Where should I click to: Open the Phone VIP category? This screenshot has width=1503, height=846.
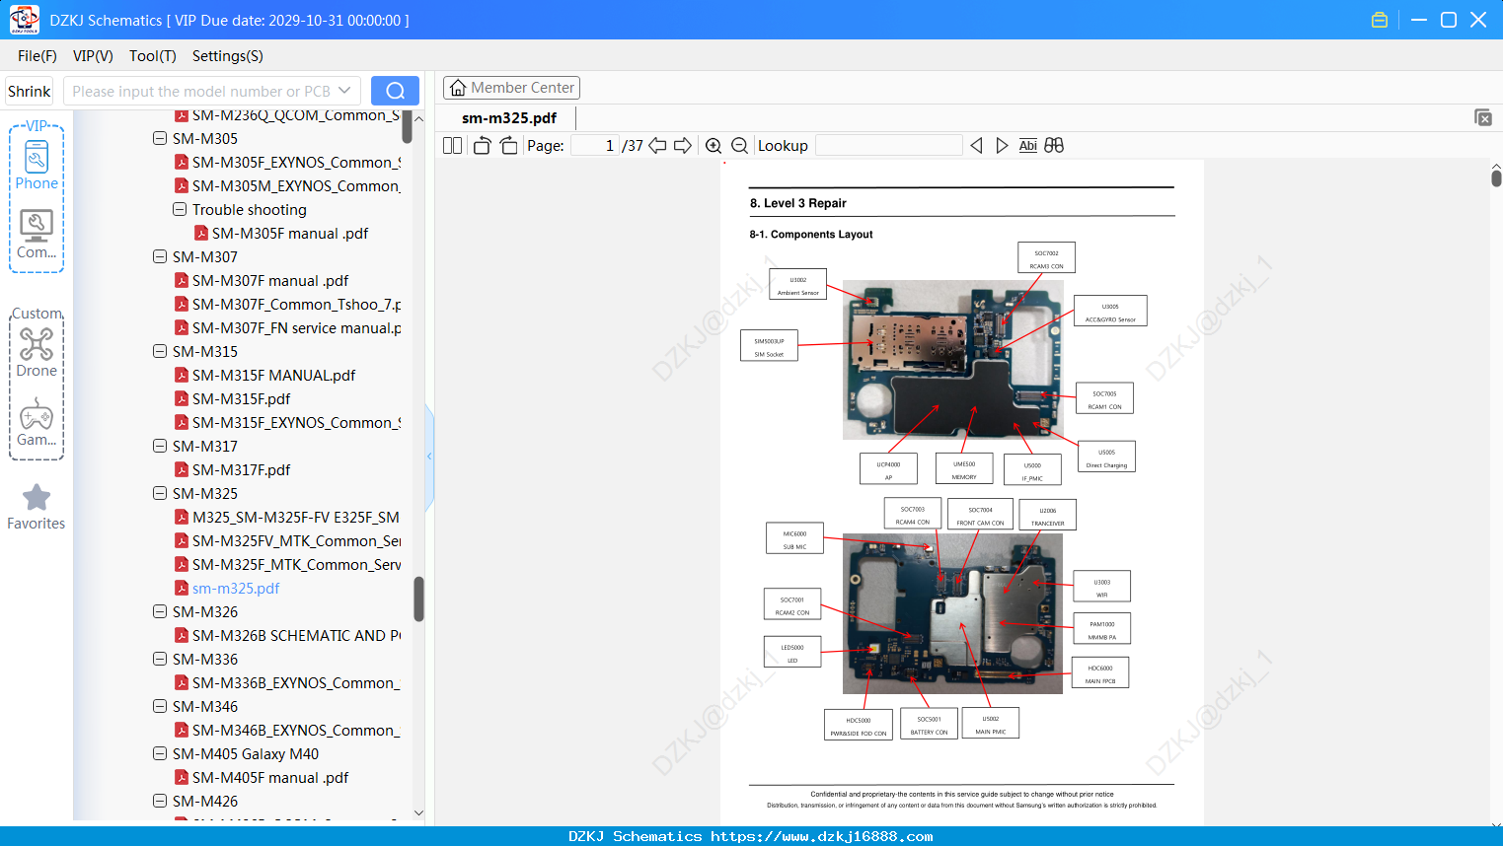[37, 165]
